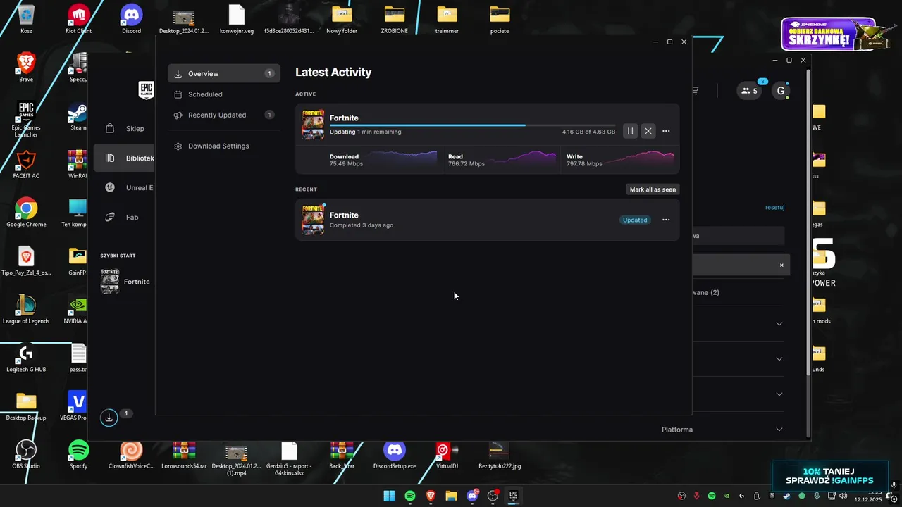
Task: Open Discord desktop shortcut
Action: [131, 19]
